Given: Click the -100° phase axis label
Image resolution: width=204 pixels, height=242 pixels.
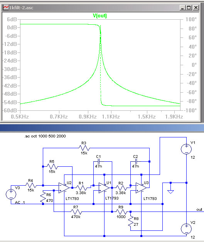Looking at the screenshot, I should pyautogui.click(x=190, y=110).
